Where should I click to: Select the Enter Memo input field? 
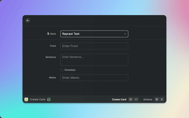tap(94, 78)
